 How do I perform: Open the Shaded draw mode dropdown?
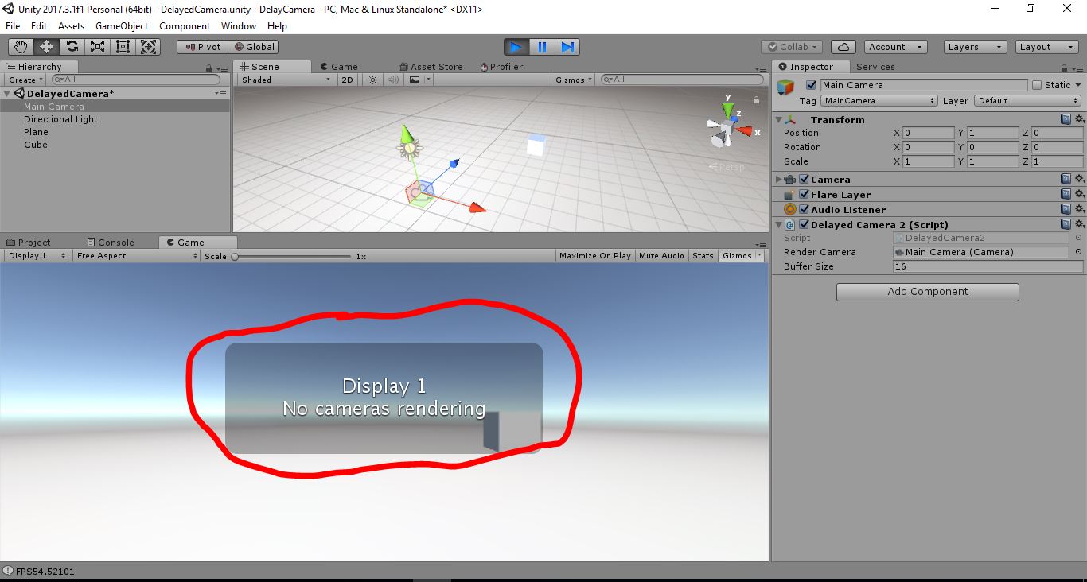click(286, 80)
